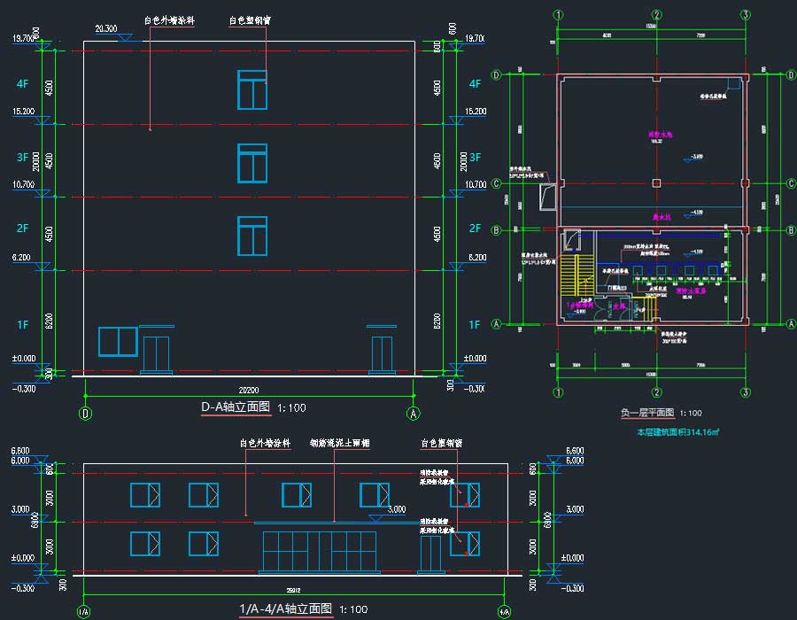Click the "3.000" level marker inside lower elevation
Viewport: 797px width, 620px height.
point(397,509)
